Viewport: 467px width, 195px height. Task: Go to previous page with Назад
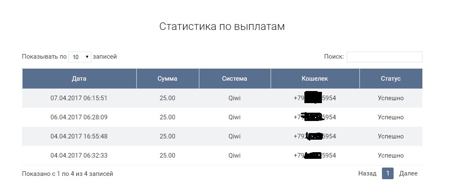coord(367,173)
